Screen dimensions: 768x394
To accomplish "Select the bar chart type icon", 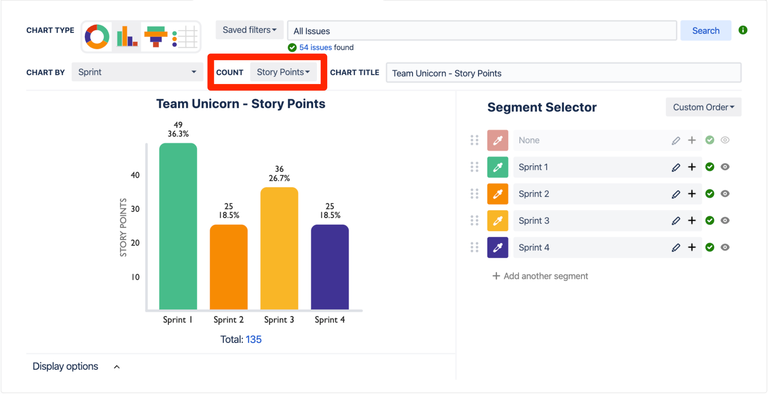I will coord(127,36).
